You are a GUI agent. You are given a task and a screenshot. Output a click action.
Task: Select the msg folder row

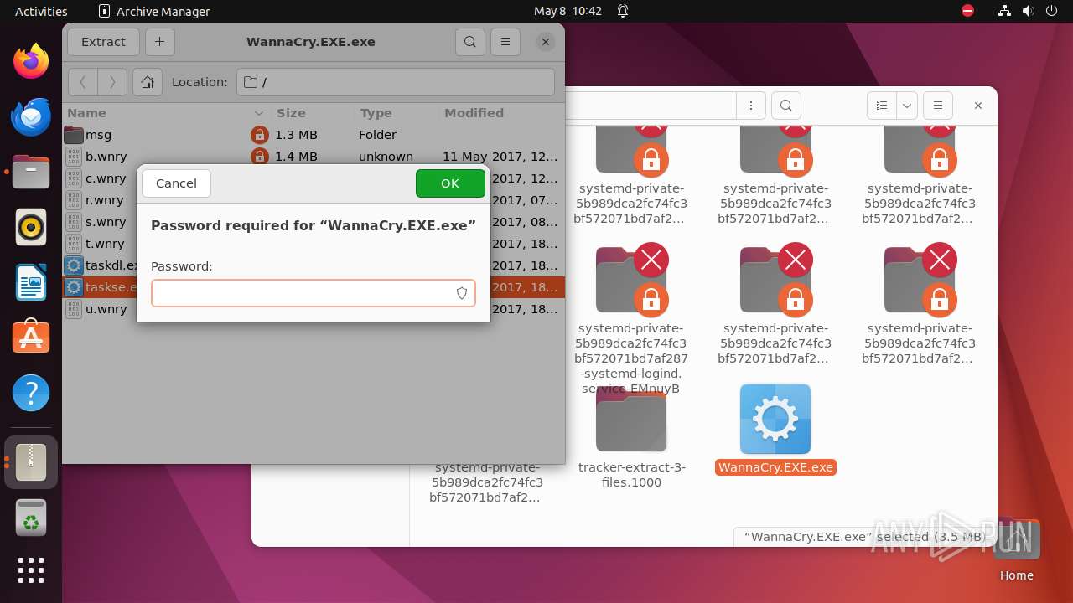[314, 135]
